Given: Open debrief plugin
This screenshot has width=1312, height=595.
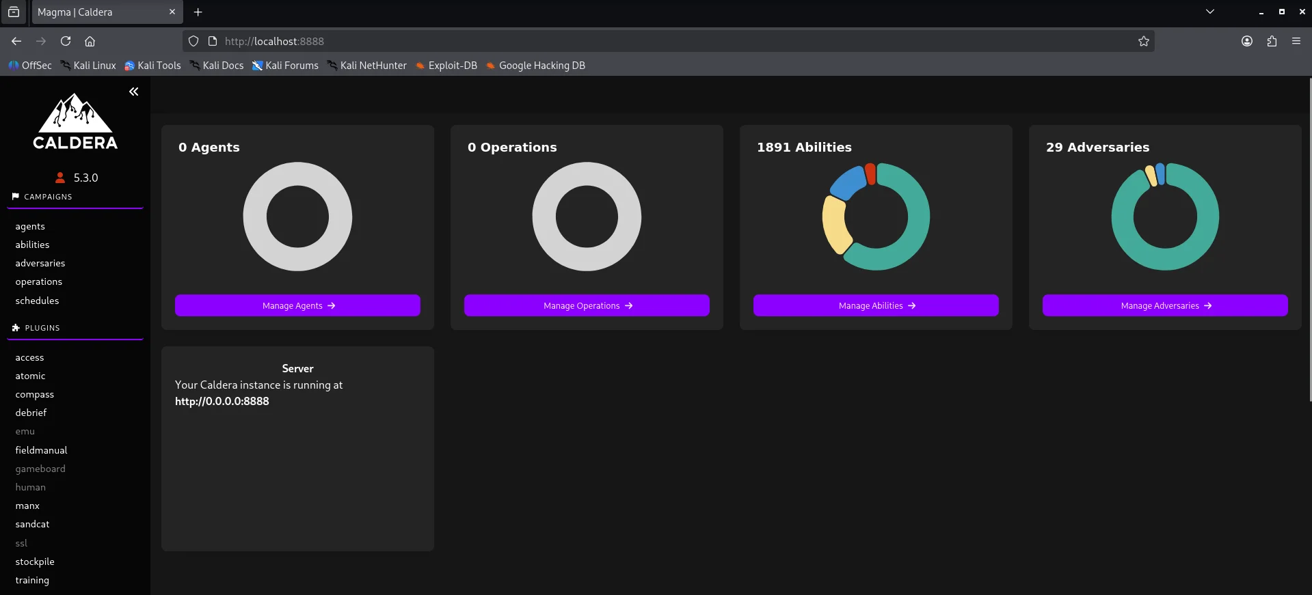Looking at the screenshot, I should tap(31, 413).
